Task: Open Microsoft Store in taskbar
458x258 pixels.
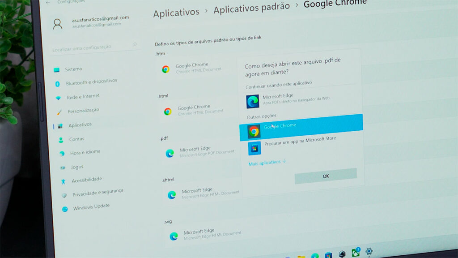Action: [329, 255]
